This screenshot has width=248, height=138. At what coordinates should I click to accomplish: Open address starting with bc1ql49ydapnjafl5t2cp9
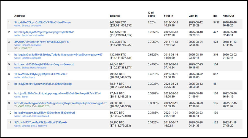[x=44, y=32]
